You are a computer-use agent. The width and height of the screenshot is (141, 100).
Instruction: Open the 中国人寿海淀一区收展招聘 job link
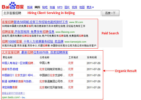19,63
